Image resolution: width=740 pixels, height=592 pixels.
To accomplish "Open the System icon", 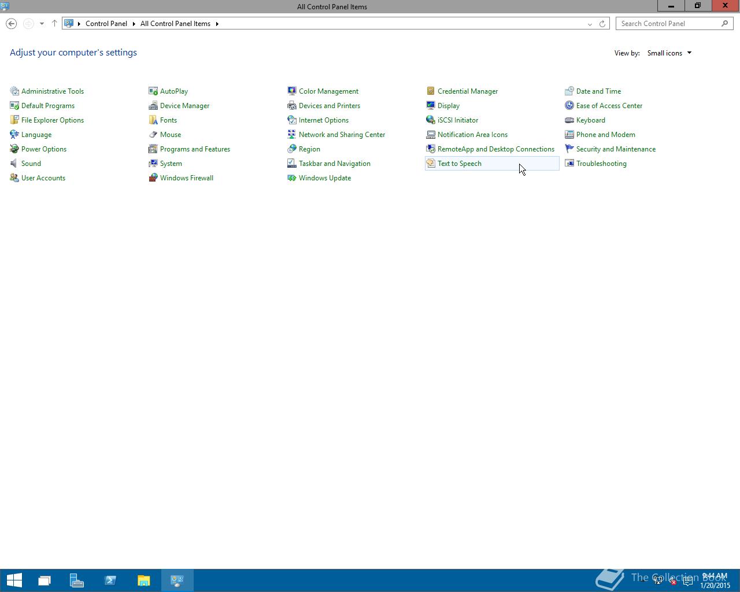I will pos(153,163).
